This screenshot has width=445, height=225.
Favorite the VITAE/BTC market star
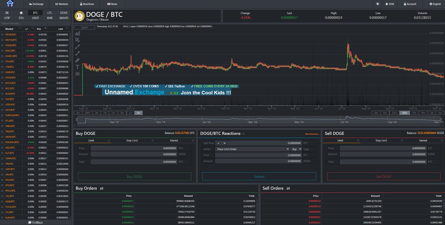click(x=2, y=34)
